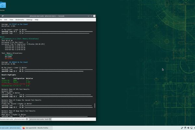The height and width of the screenshot is (130, 195).
Task: Click 'Test: Memory Allocations:' line in terminal
Action: [x=12, y=53]
